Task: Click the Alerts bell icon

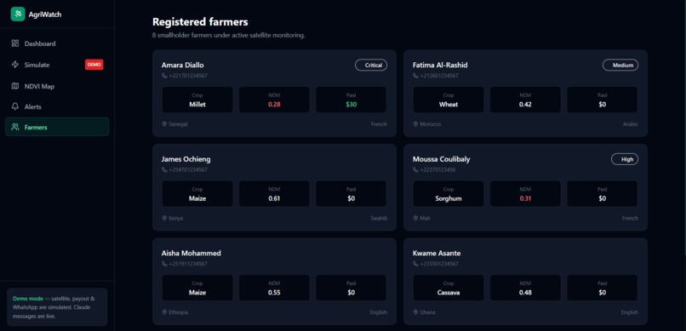Action: [15, 106]
